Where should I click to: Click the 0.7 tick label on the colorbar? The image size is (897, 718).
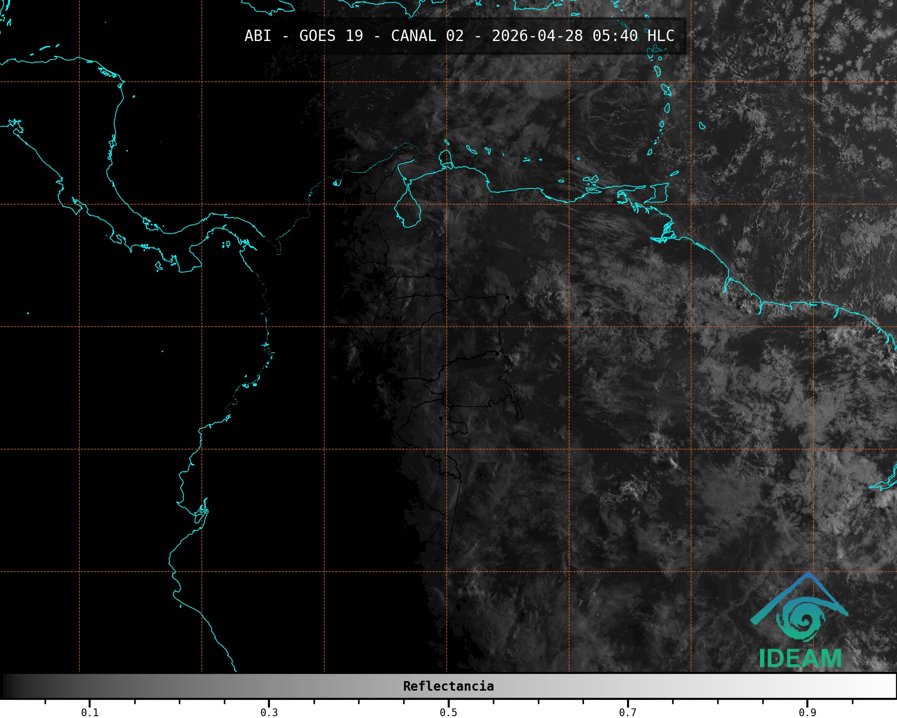[x=628, y=712]
